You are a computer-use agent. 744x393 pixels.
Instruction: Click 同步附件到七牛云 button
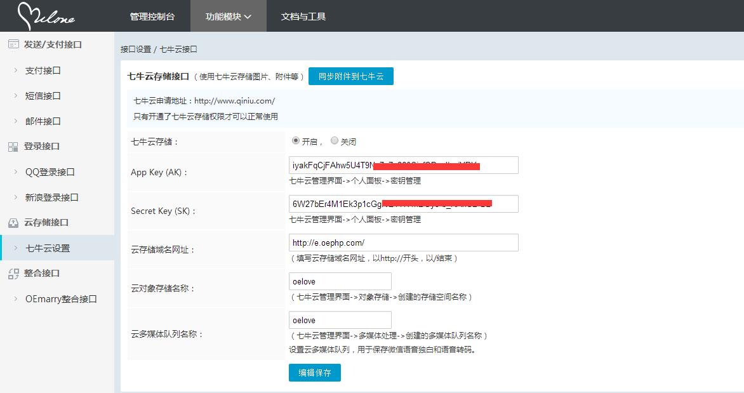tap(350, 76)
